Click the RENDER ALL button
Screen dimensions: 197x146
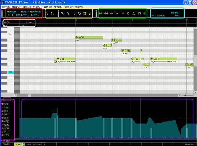(190, 144)
